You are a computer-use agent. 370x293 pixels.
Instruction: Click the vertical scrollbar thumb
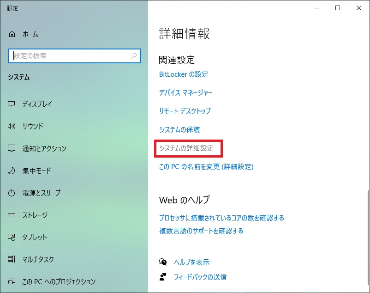point(368,238)
